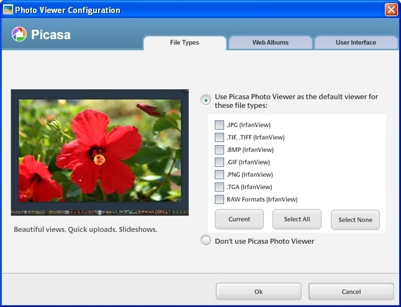Click the Picasa logo icon
The width and height of the screenshot is (401, 307).
(19, 34)
